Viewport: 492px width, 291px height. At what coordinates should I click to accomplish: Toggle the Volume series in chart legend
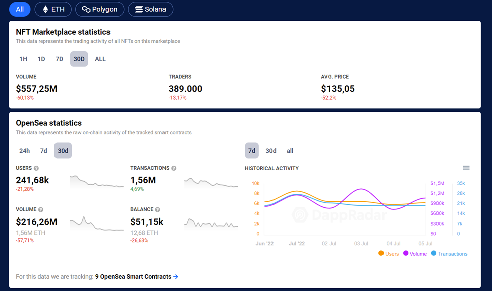coord(414,254)
